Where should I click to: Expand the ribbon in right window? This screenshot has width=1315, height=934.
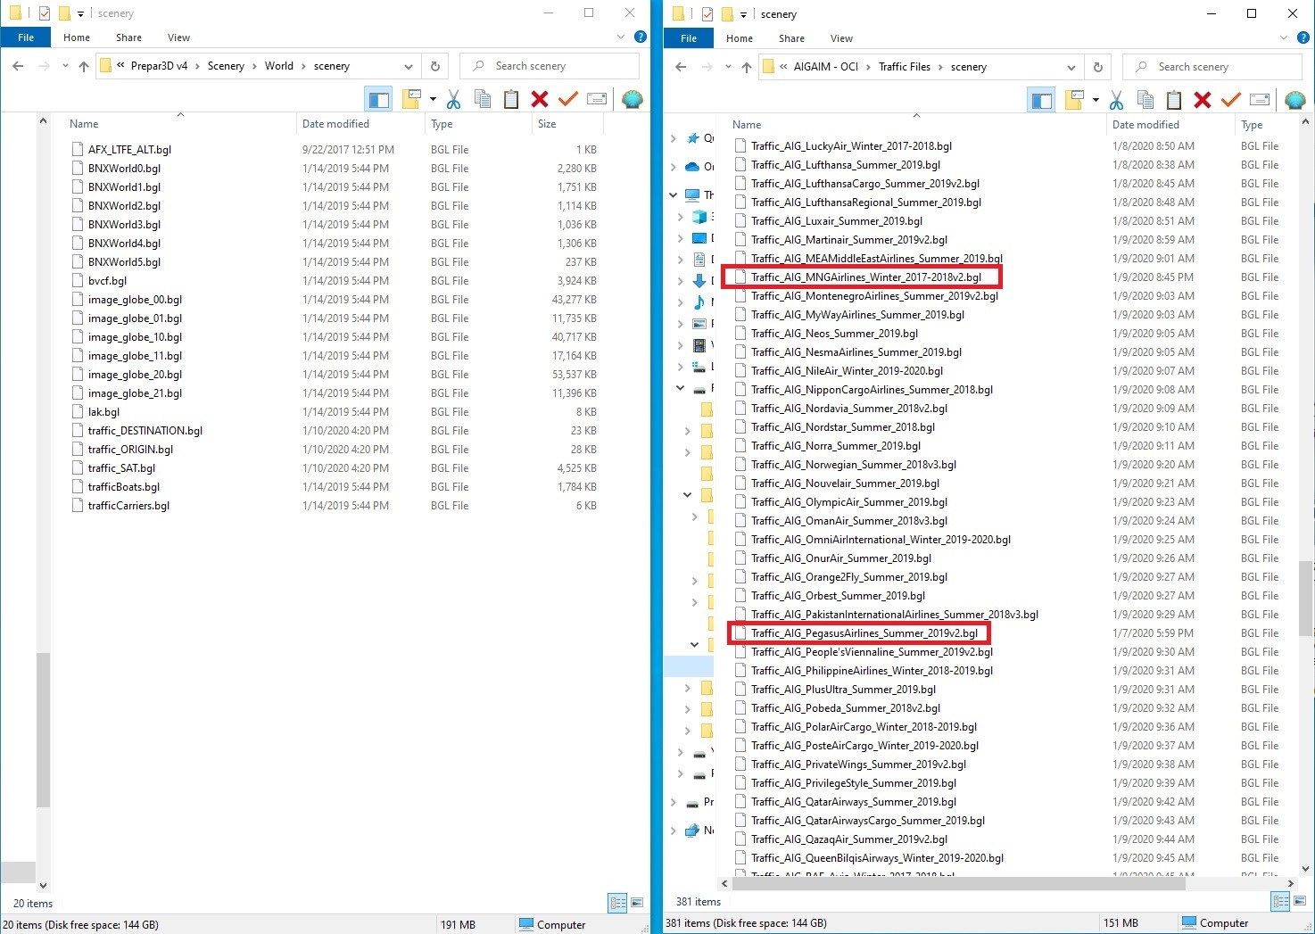click(x=1284, y=37)
